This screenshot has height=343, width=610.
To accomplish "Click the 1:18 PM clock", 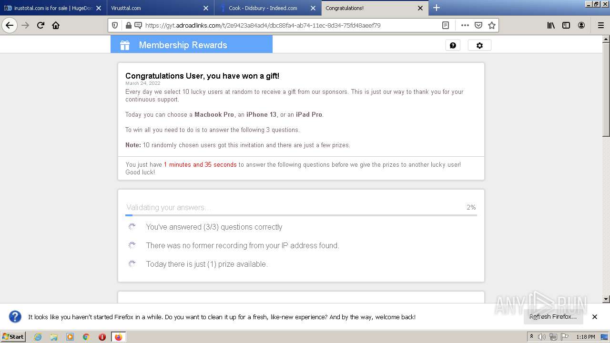I will pos(585,337).
